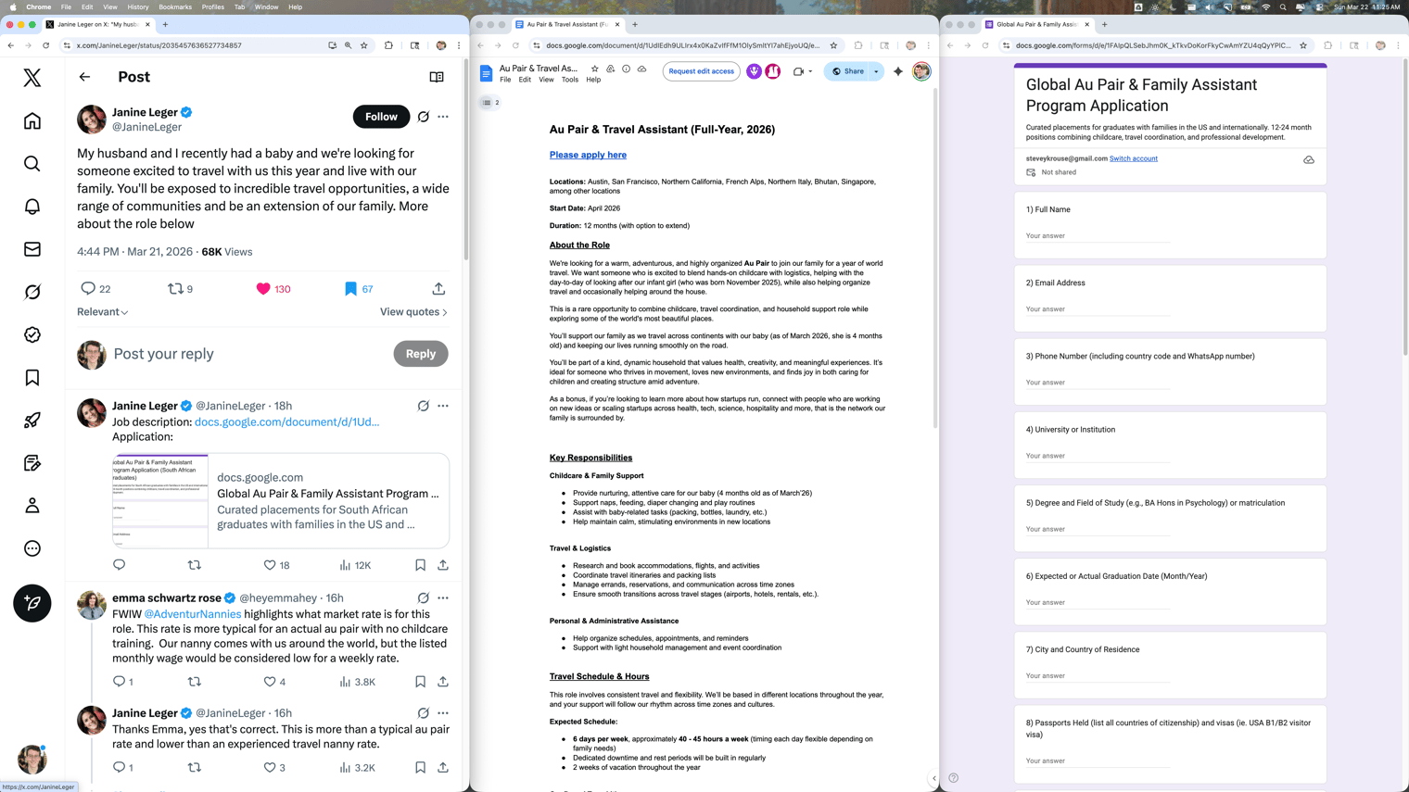Open the docs.google.com/document link in reply
Screen dimensions: 1409x792
pos(286,422)
